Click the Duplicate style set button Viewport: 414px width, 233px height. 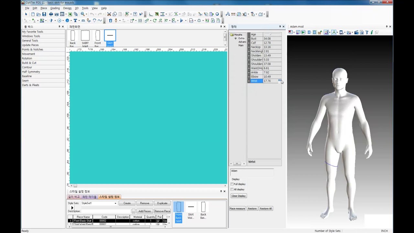(162, 203)
